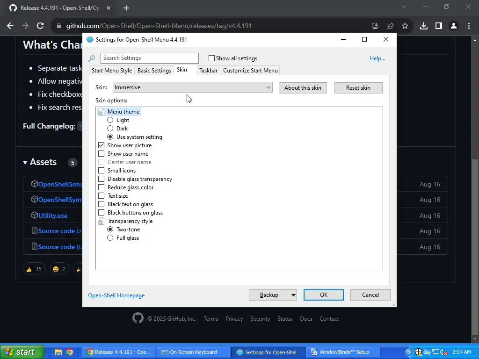Select the Light menu theme
This screenshot has height=359, width=479.
[110, 120]
